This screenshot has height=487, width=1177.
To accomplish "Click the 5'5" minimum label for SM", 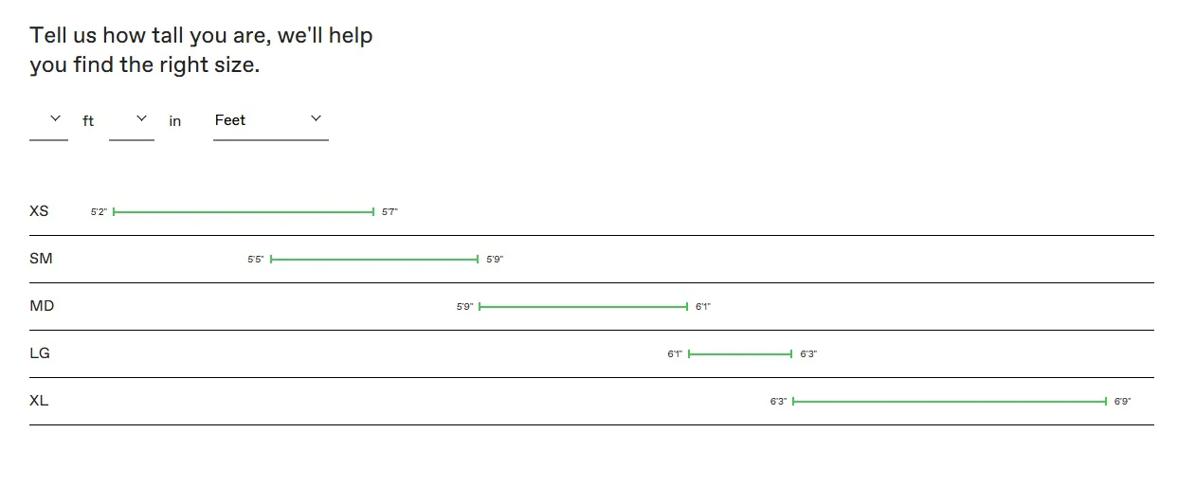I will [256, 260].
